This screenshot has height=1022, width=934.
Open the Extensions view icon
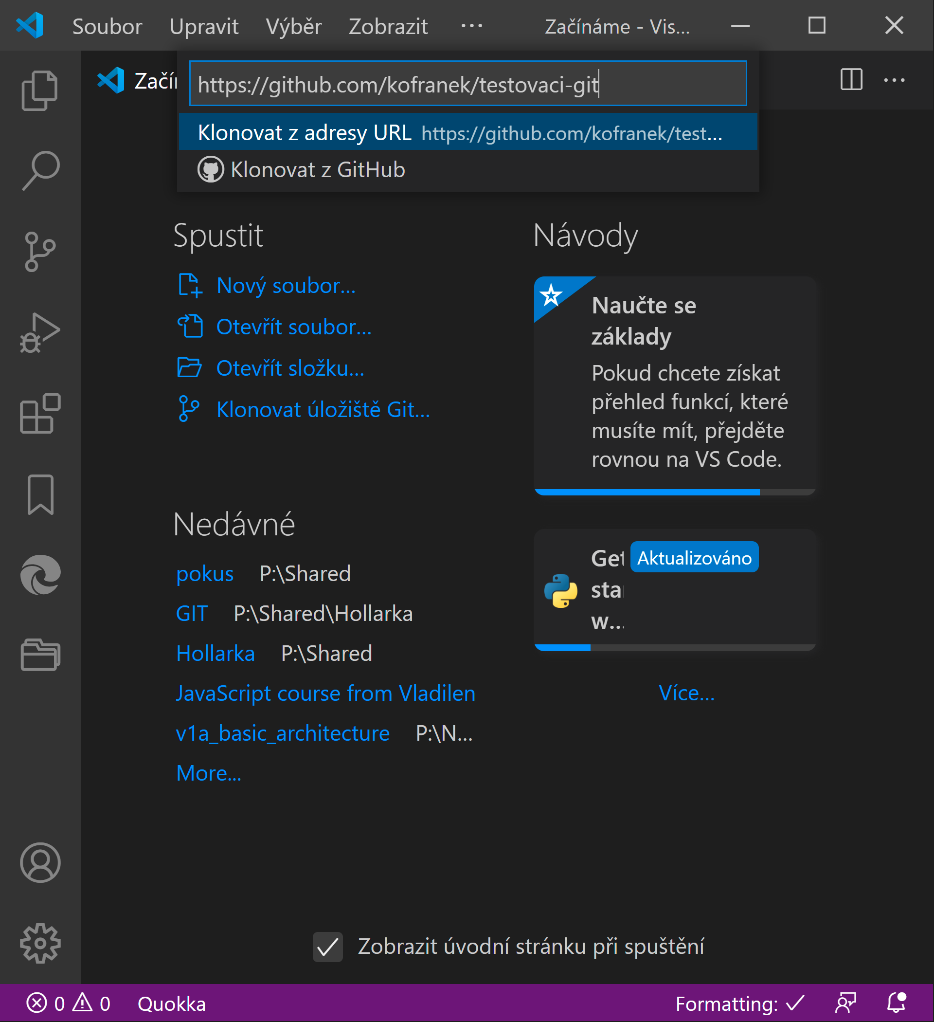(39, 414)
